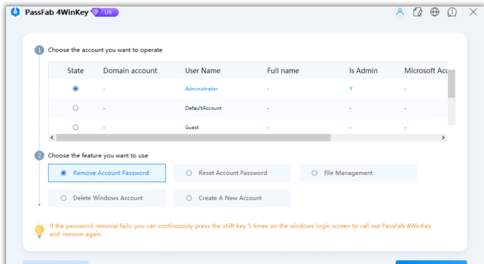Click the vertical scrollbar of account table

point(451,84)
